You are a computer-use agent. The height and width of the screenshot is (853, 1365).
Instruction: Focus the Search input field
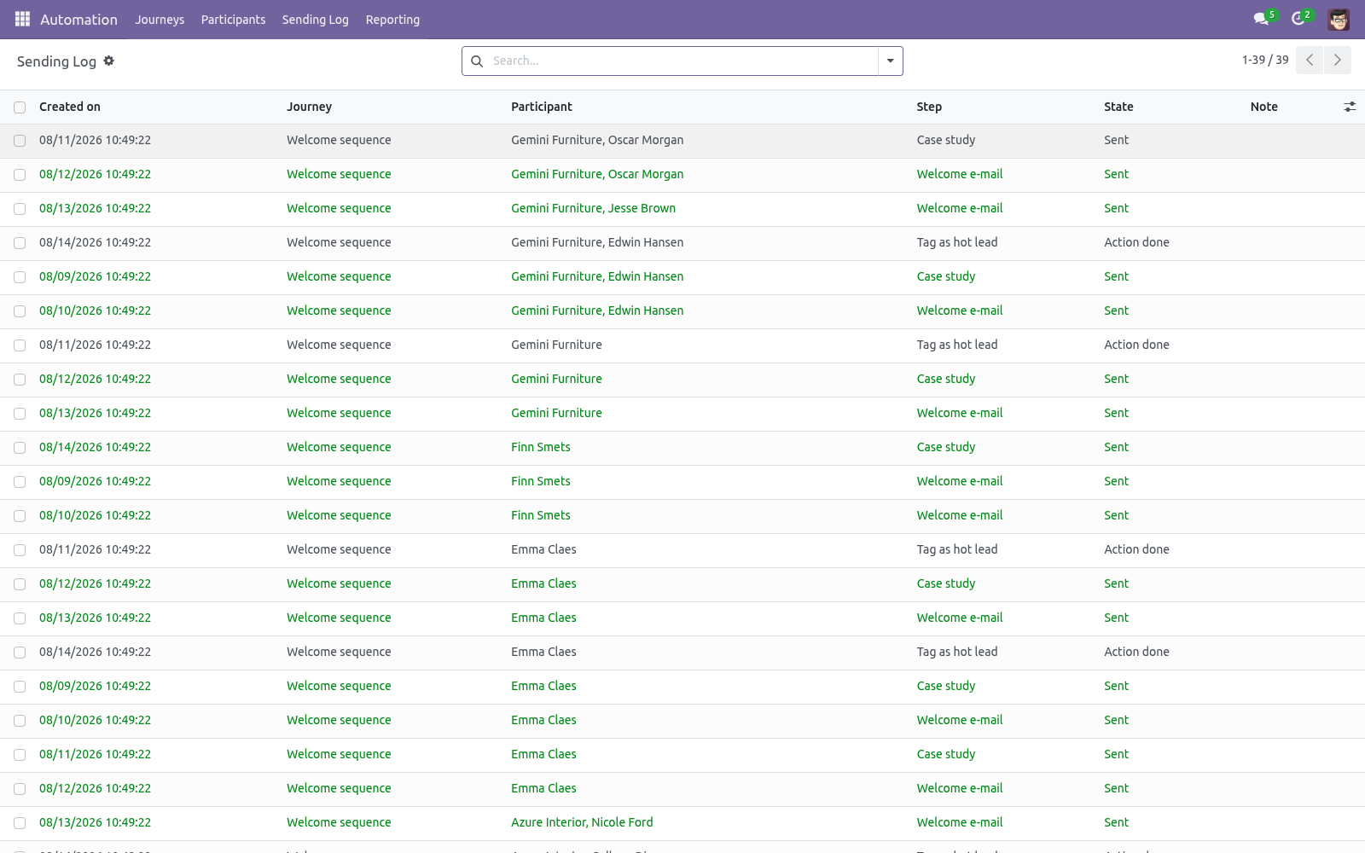point(682,61)
